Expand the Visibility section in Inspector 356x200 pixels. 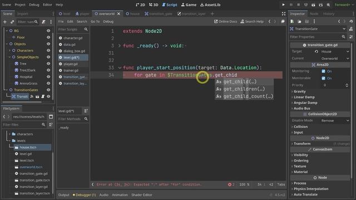300,155
